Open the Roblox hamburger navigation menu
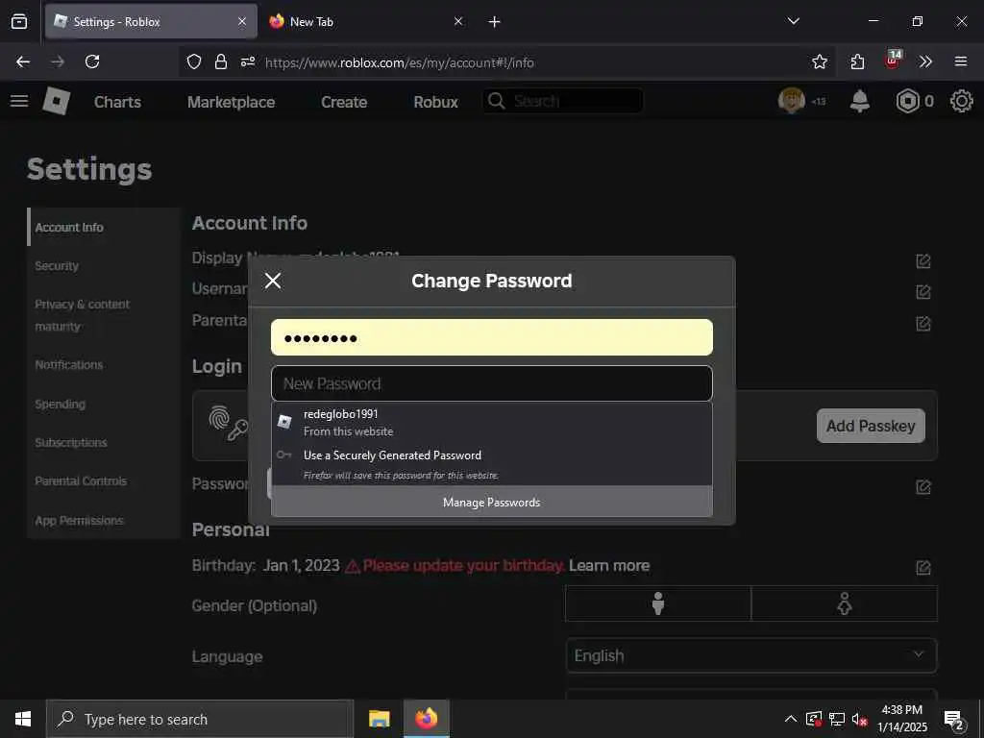This screenshot has height=738, width=984. coord(19,101)
